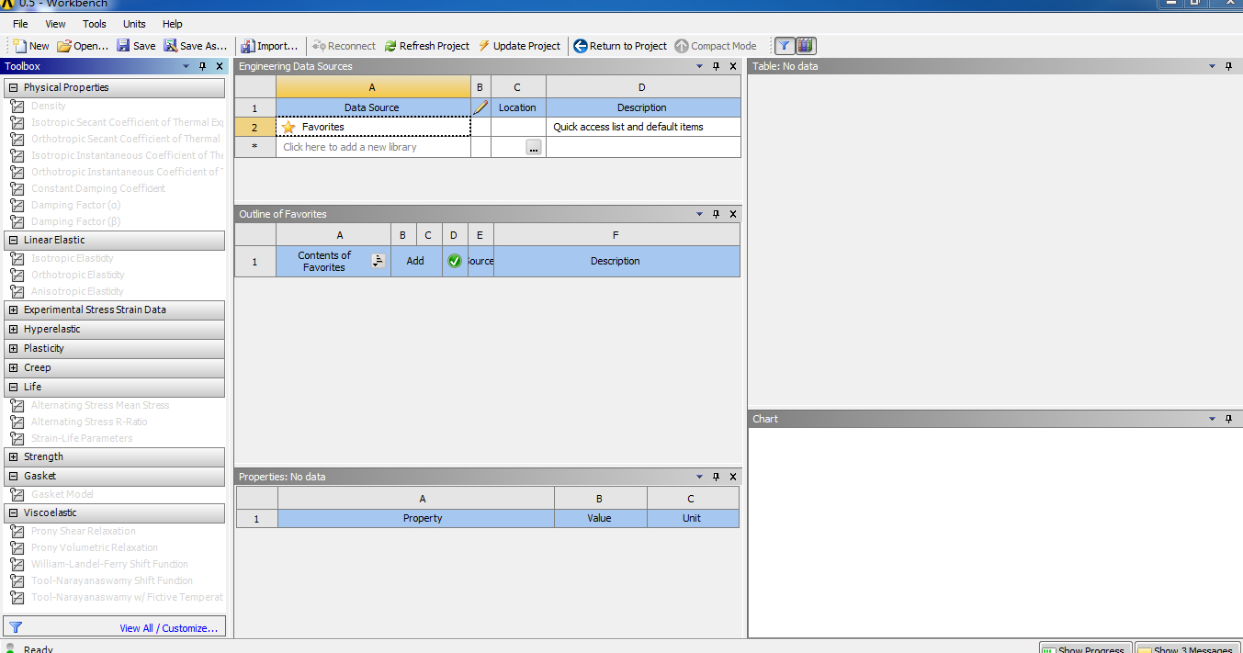Select the Favorites data source cell

tap(373, 127)
